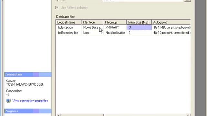Click the Connection section header

pos(28,74)
